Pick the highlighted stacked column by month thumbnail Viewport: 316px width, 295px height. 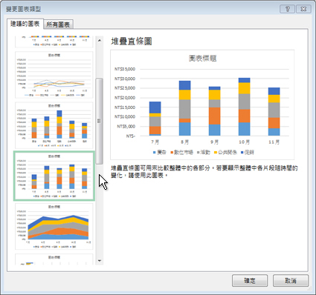[54, 176]
